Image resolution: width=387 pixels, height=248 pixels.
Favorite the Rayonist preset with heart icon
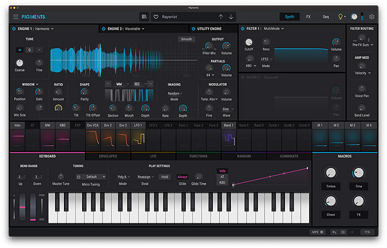tap(156, 17)
